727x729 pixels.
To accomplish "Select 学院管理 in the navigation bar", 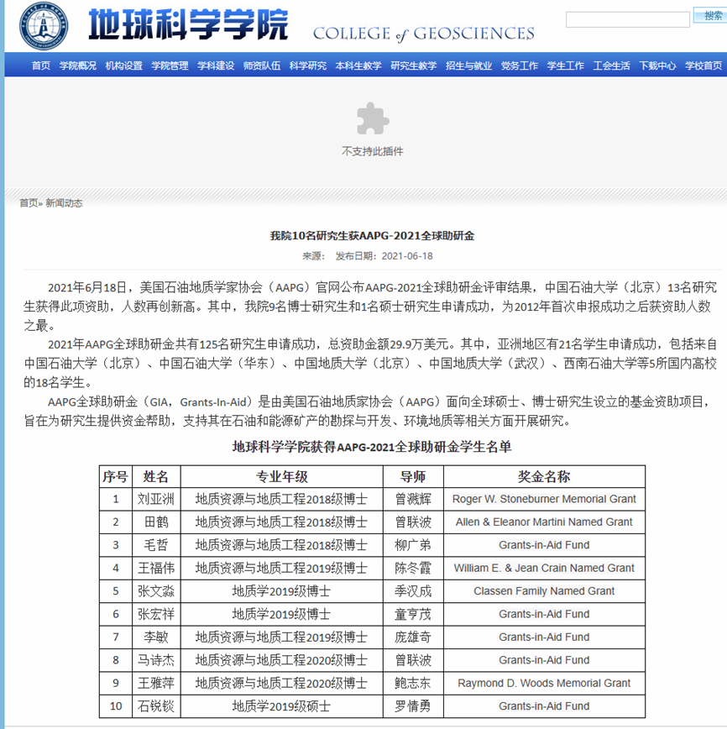I will 170,66.
